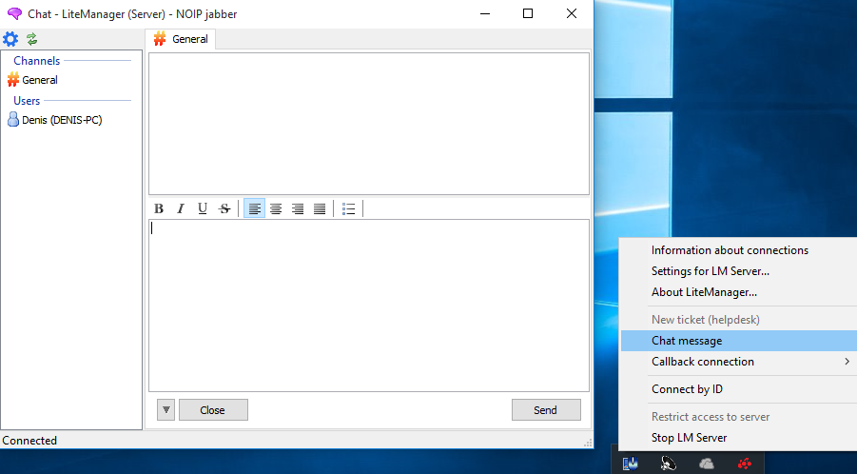Click the Close button
The height and width of the screenshot is (474, 857).
(213, 409)
